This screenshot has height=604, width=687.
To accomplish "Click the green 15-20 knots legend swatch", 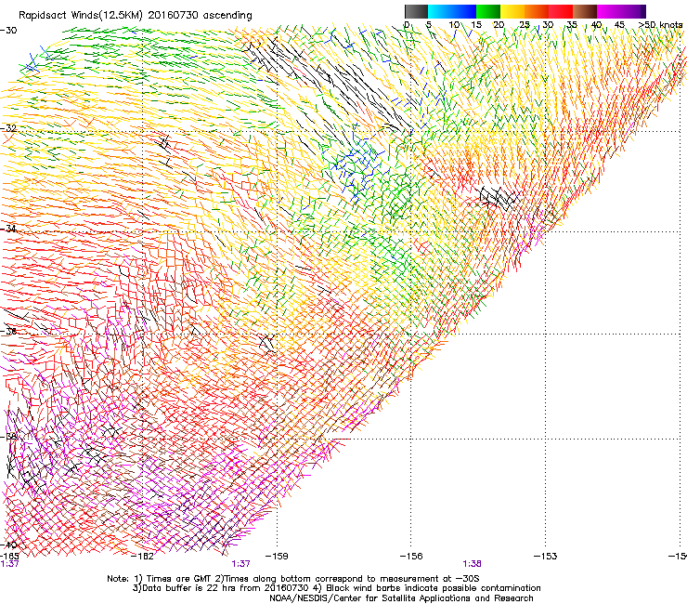I will (x=488, y=11).
